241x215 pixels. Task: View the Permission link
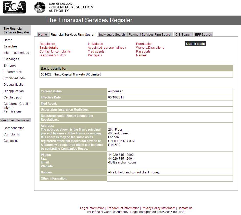144,44
